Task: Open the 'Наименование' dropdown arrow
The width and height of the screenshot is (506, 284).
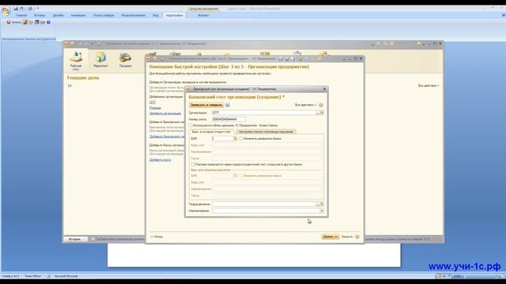Action: (x=322, y=211)
